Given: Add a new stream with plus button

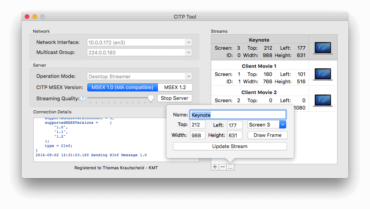Looking at the screenshot, I should click(x=215, y=167).
